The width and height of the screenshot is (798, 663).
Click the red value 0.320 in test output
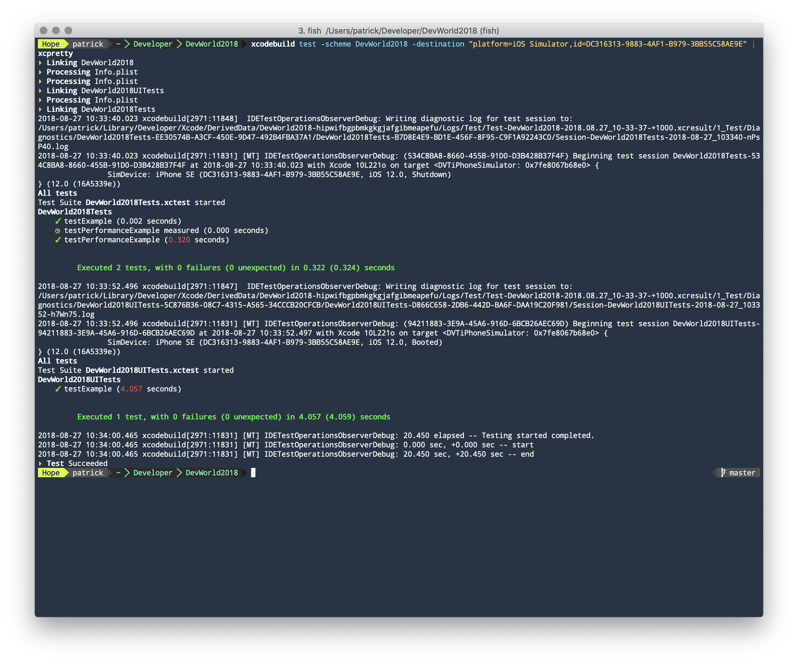click(179, 240)
